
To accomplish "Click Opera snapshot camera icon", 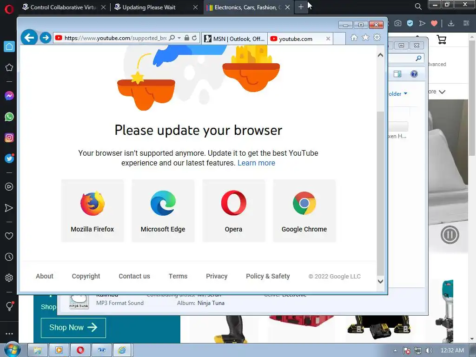I will 398,23.
